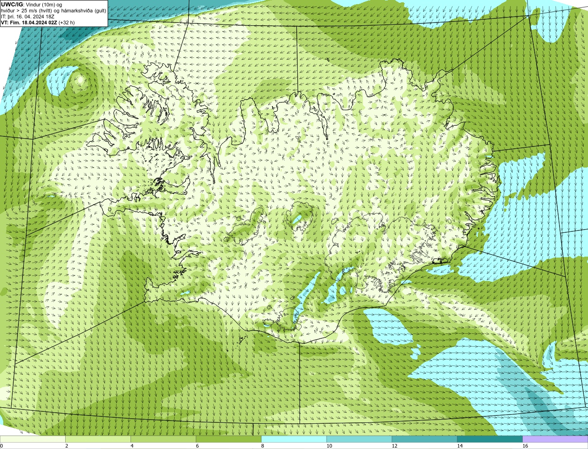This screenshot has height=449, width=588.
Task: Click the '14' label on the wind scale
Action: pyautogui.click(x=460, y=446)
